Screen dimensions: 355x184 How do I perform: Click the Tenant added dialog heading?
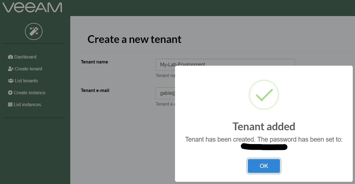click(x=264, y=127)
